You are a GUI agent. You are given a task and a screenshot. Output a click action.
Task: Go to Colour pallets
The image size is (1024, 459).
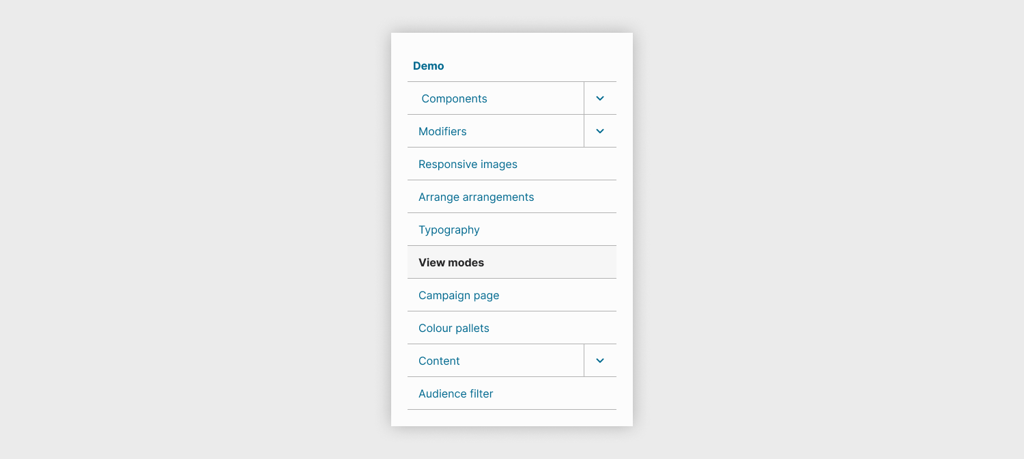tap(454, 329)
